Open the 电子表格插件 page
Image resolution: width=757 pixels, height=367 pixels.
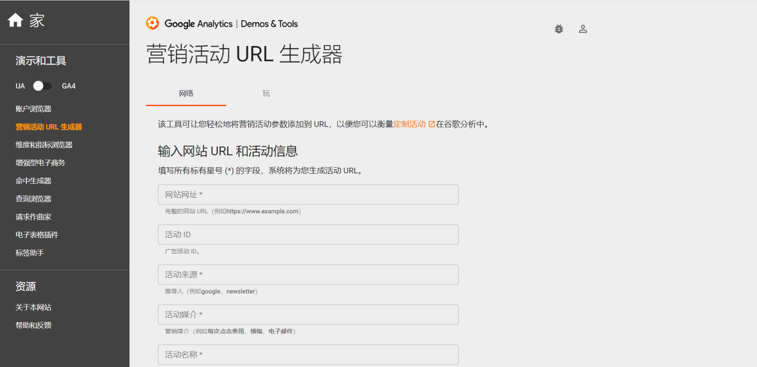coord(37,235)
